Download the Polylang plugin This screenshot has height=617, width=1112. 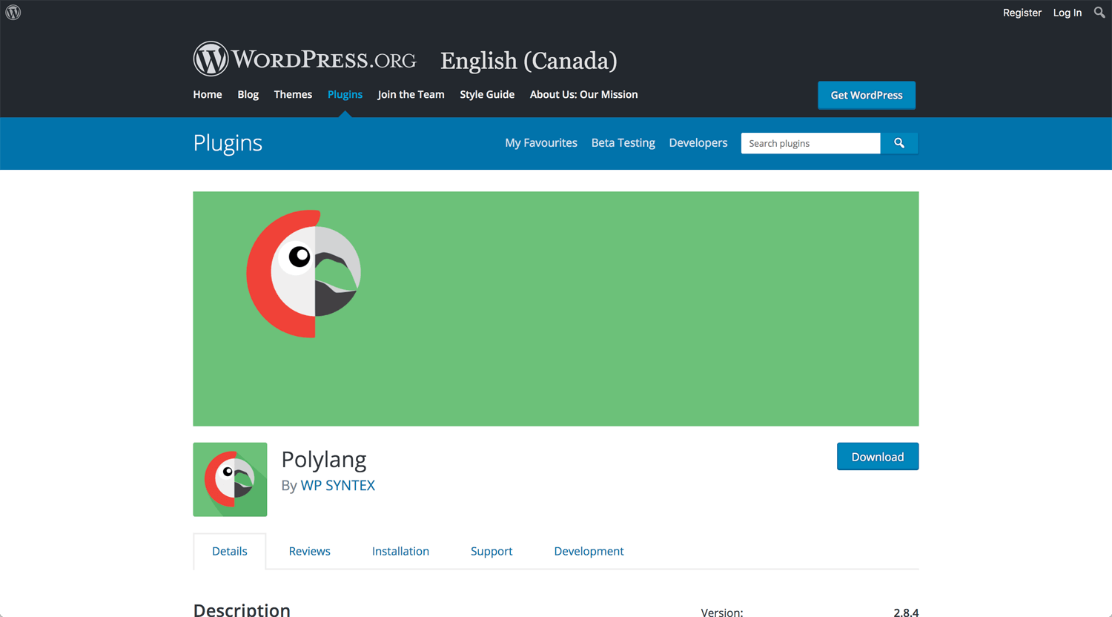(878, 457)
